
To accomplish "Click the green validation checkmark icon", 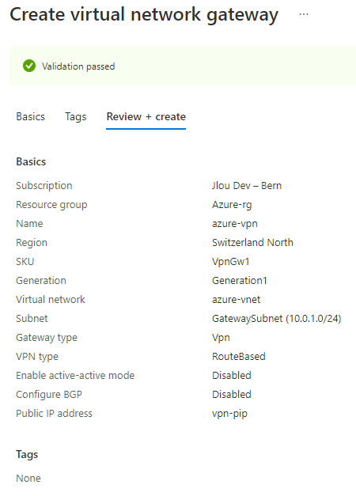I will click(29, 66).
